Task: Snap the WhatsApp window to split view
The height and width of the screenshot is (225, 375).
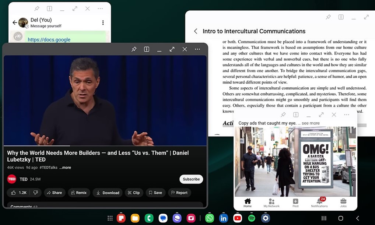Action: (49, 8)
